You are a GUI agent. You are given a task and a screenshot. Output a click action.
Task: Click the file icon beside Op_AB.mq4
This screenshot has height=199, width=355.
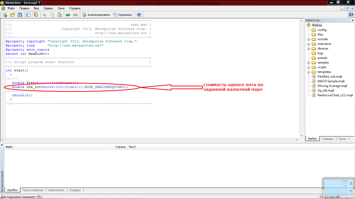314,91
